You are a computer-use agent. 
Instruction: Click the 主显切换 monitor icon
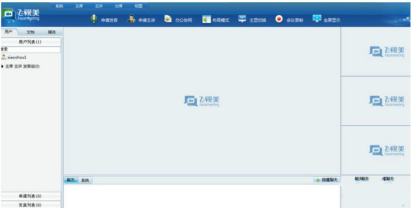242,19
